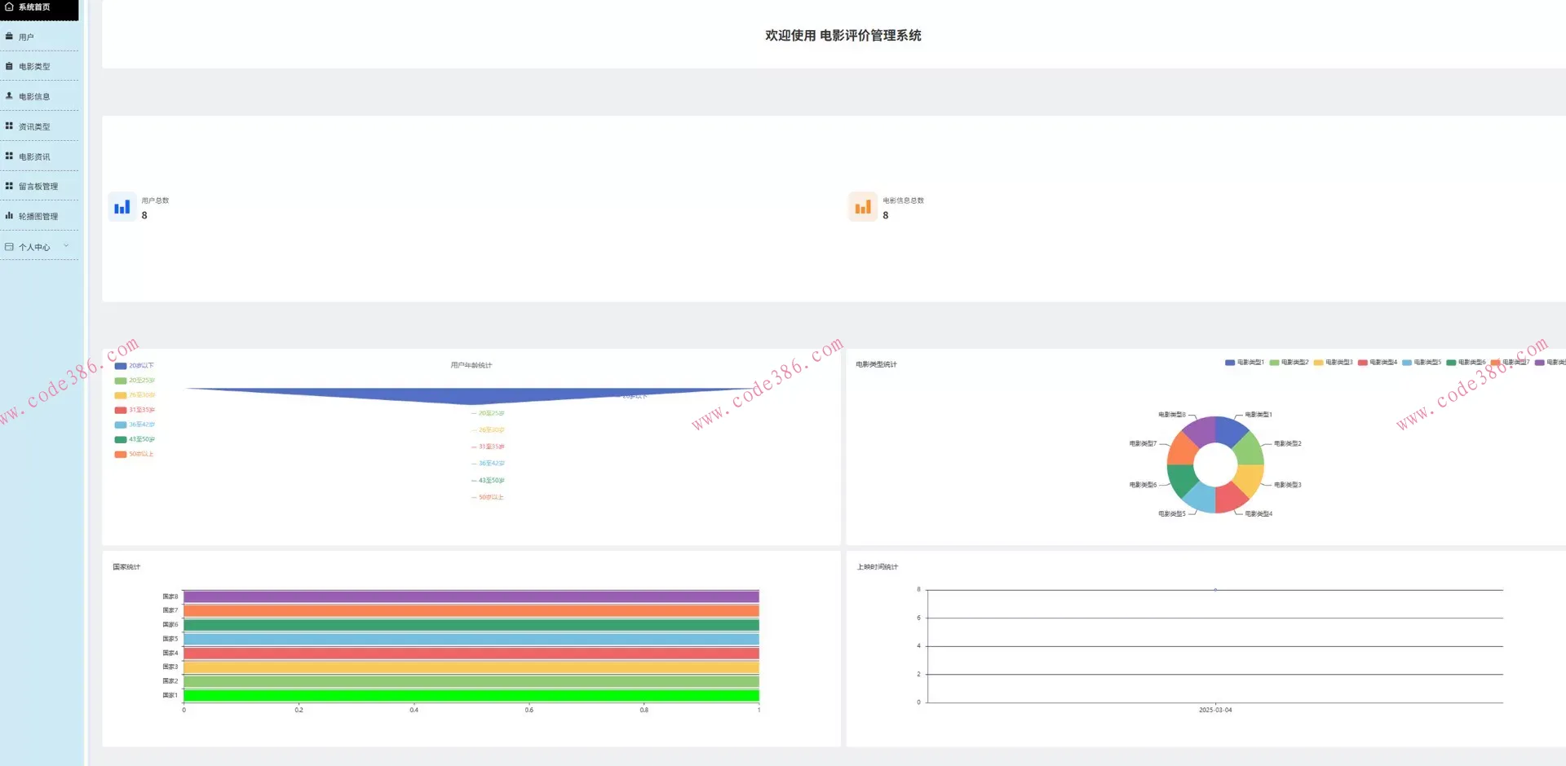Click the 2025-03-04 axis label
Screen dimensions: 1566x766
[1215, 711]
